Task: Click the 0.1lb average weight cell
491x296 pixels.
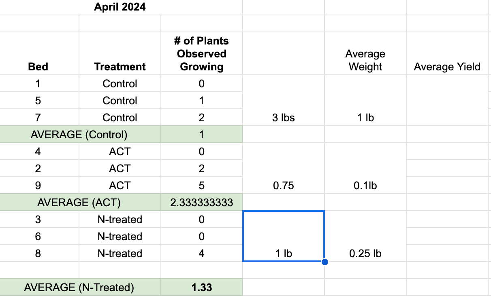Action: point(365,186)
